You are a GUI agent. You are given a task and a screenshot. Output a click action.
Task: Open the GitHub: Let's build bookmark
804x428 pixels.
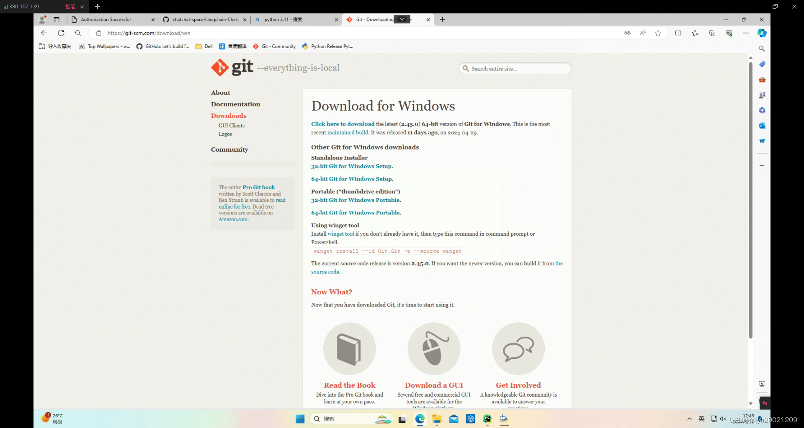[x=163, y=46]
